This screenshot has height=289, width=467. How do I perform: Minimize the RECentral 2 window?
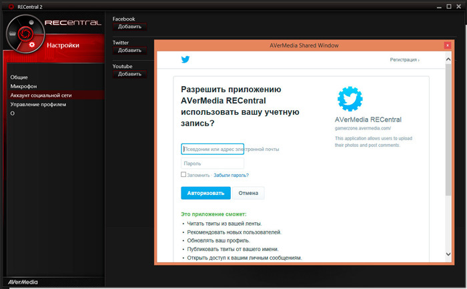click(439, 7)
